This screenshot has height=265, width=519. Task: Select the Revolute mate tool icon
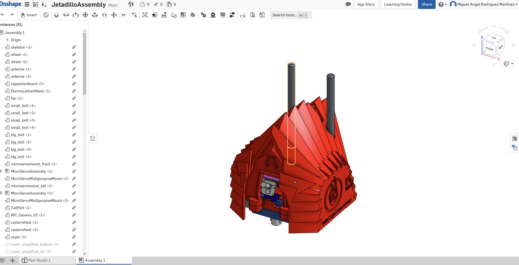[66, 15]
